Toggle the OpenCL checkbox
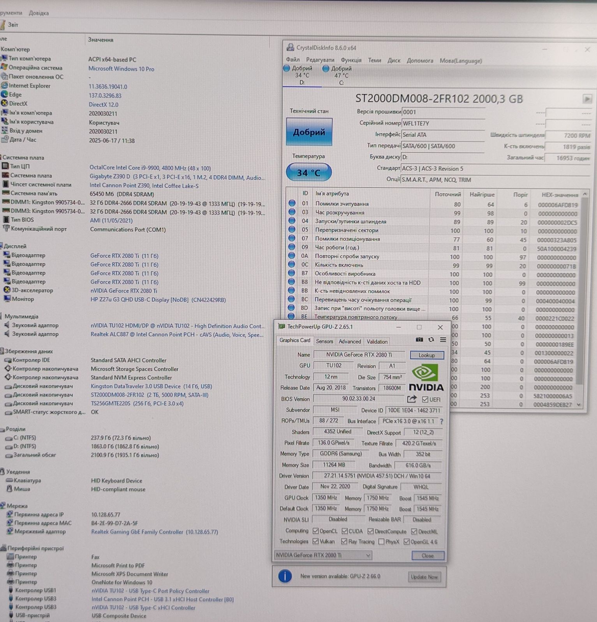This screenshot has height=622, width=597. coord(315,531)
